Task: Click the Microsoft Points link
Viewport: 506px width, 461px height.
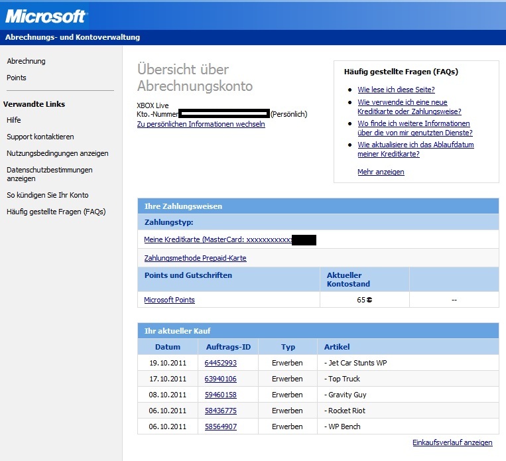Action: click(169, 300)
